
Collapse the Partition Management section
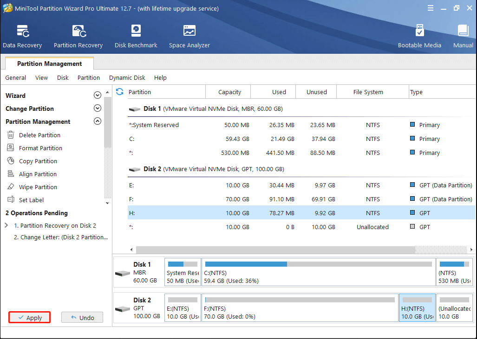98,121
